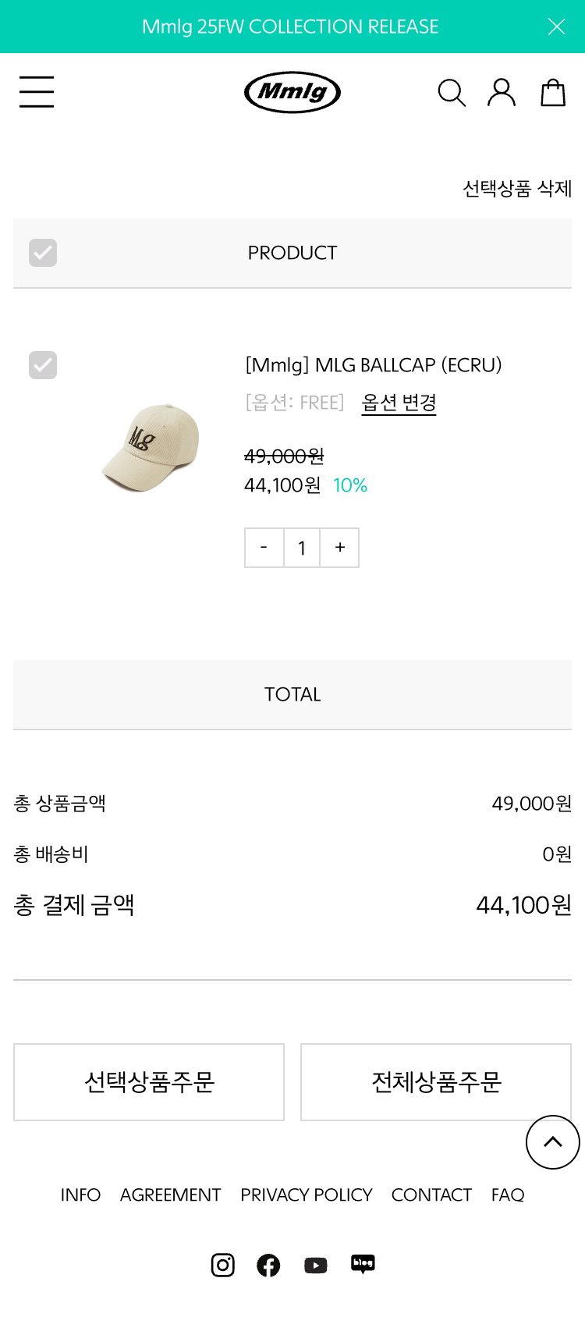Open the YouTube channel
585x1317 pixels.
(316, 1265)
